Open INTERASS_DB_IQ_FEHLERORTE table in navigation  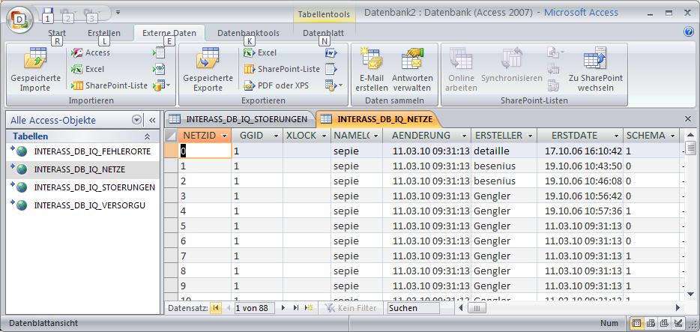[84, 151]
